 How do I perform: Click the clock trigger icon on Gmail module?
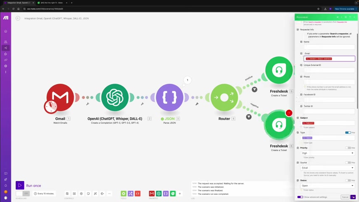point(51,106)
